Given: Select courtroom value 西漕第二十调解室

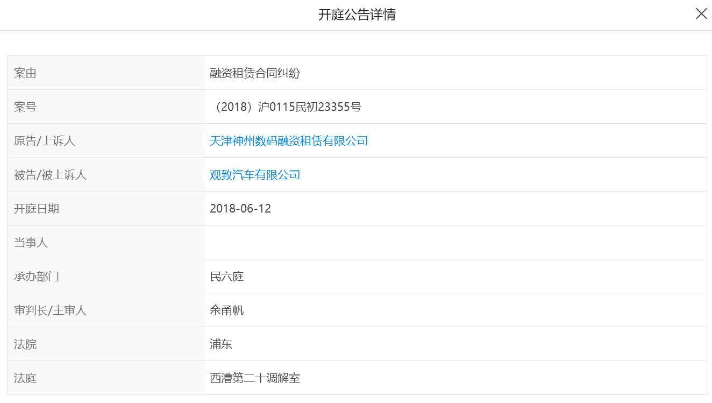Looking at the screenshot, I should coord(255,378).
